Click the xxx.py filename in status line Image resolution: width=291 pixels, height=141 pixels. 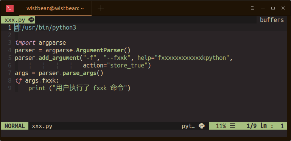tap(42, 126)
